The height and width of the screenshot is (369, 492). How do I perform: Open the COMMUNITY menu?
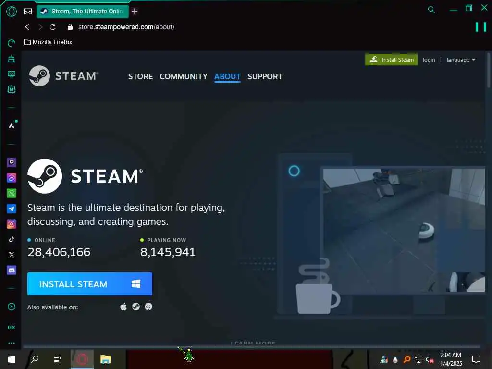pos(184,76)
